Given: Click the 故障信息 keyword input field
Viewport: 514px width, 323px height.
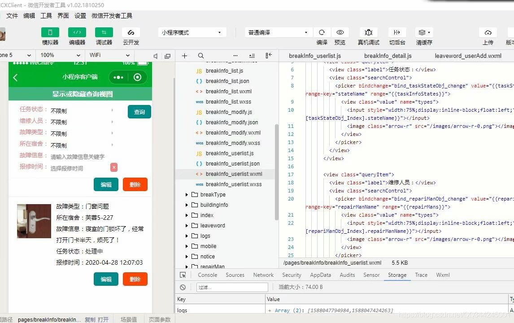Looking at the screenshot, I should 82,157.
